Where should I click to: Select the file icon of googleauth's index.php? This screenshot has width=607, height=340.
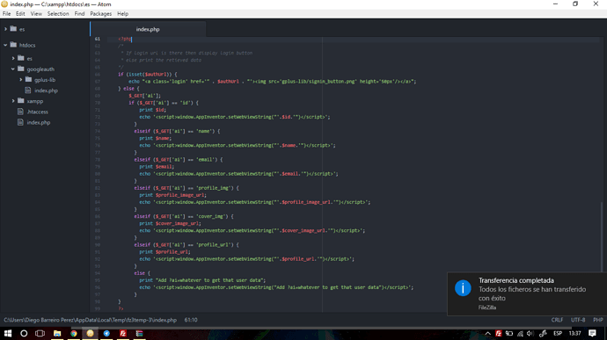pyautogui.click(x=28, y=90)
